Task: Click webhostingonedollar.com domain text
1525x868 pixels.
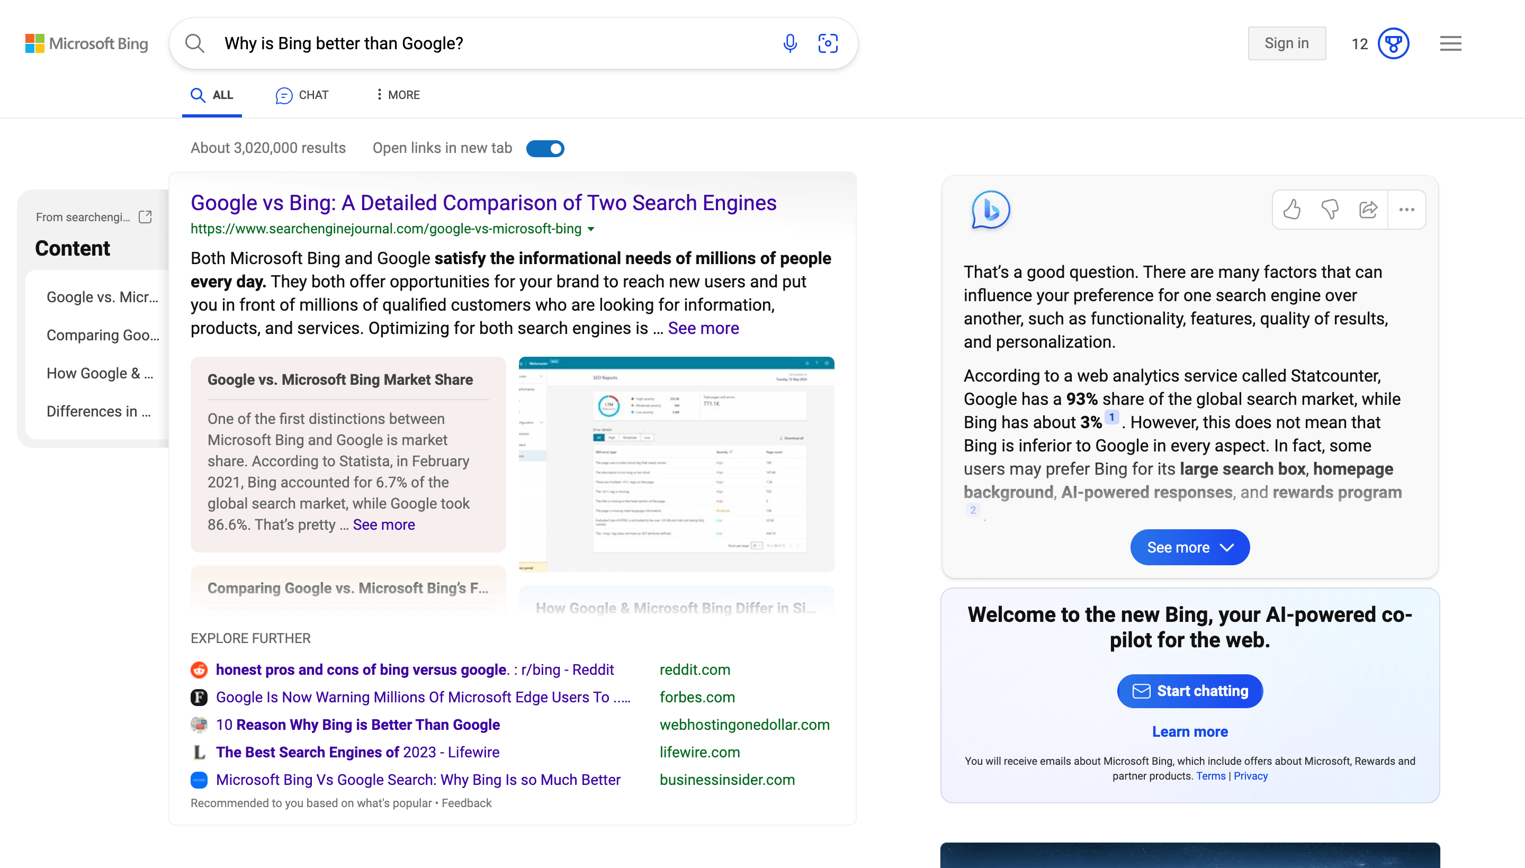Action: [x=744, y=725]
